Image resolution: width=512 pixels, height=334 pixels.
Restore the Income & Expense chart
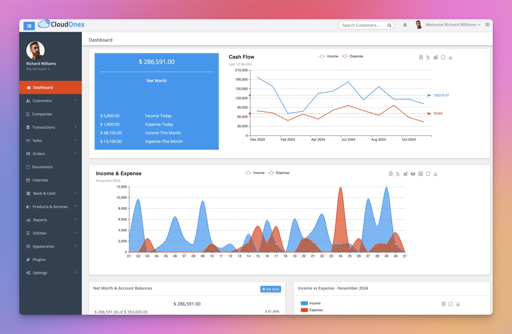tap(428, 174)
